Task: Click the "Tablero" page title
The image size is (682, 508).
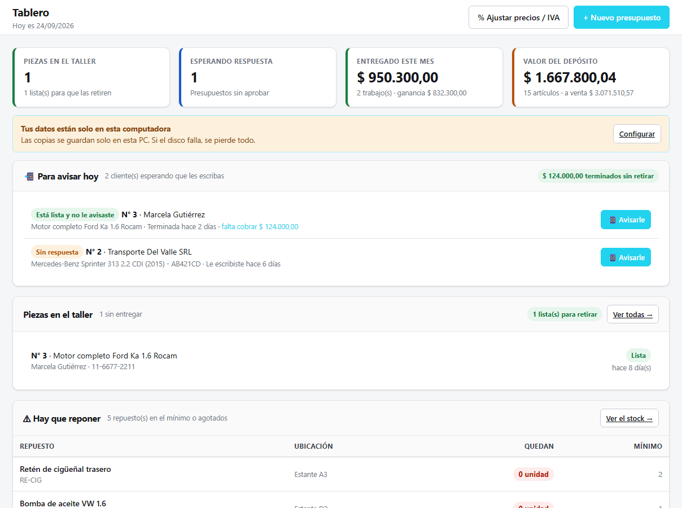Action: (31, 12)
